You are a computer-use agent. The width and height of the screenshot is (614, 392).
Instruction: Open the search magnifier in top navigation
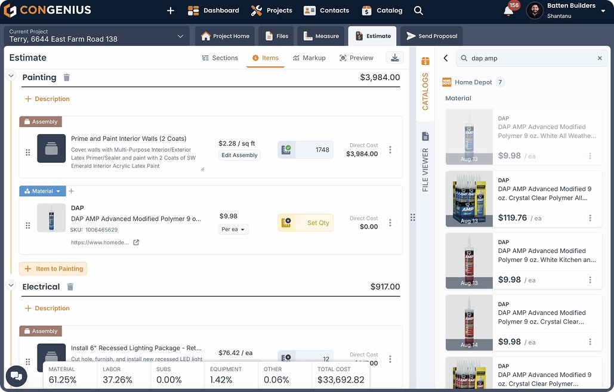[418, 11]
